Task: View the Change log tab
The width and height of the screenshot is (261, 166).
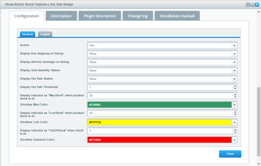Action: 138,16
